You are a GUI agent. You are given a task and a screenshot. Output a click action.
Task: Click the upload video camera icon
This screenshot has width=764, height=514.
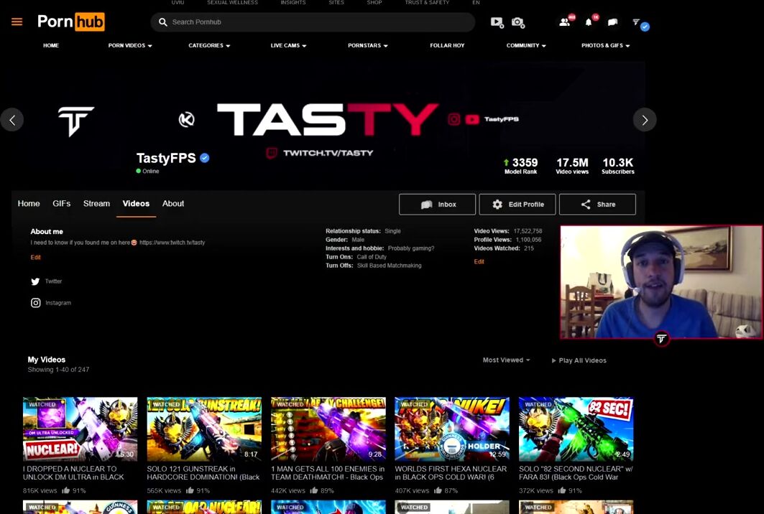pyautogui.click(x=497, y=22)
